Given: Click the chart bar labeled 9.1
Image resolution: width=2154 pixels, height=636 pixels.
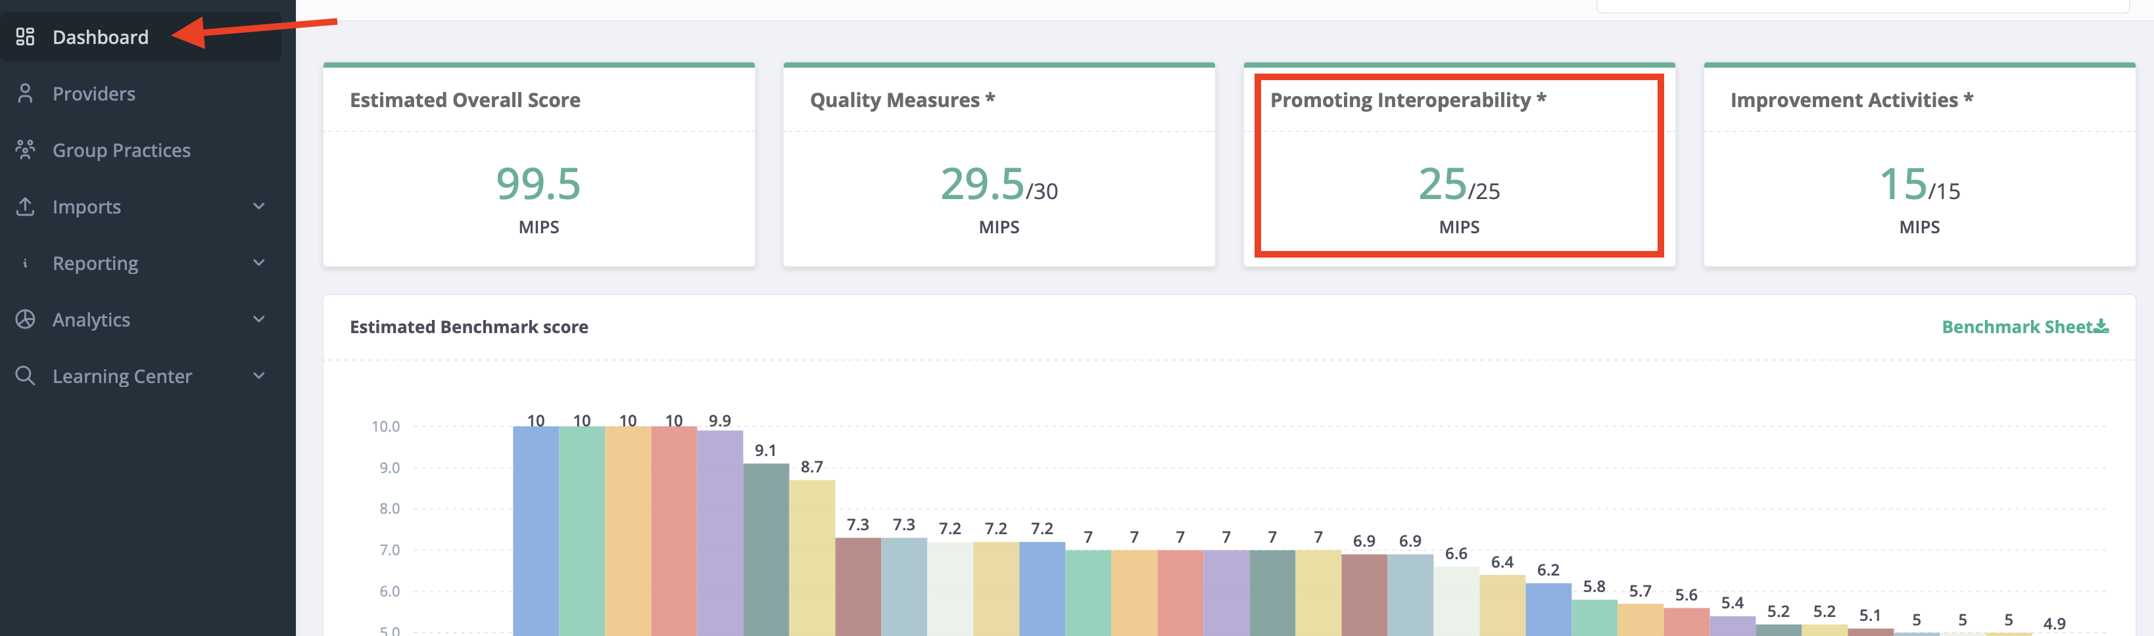Looking at the screenshot, I should point(766,550).
